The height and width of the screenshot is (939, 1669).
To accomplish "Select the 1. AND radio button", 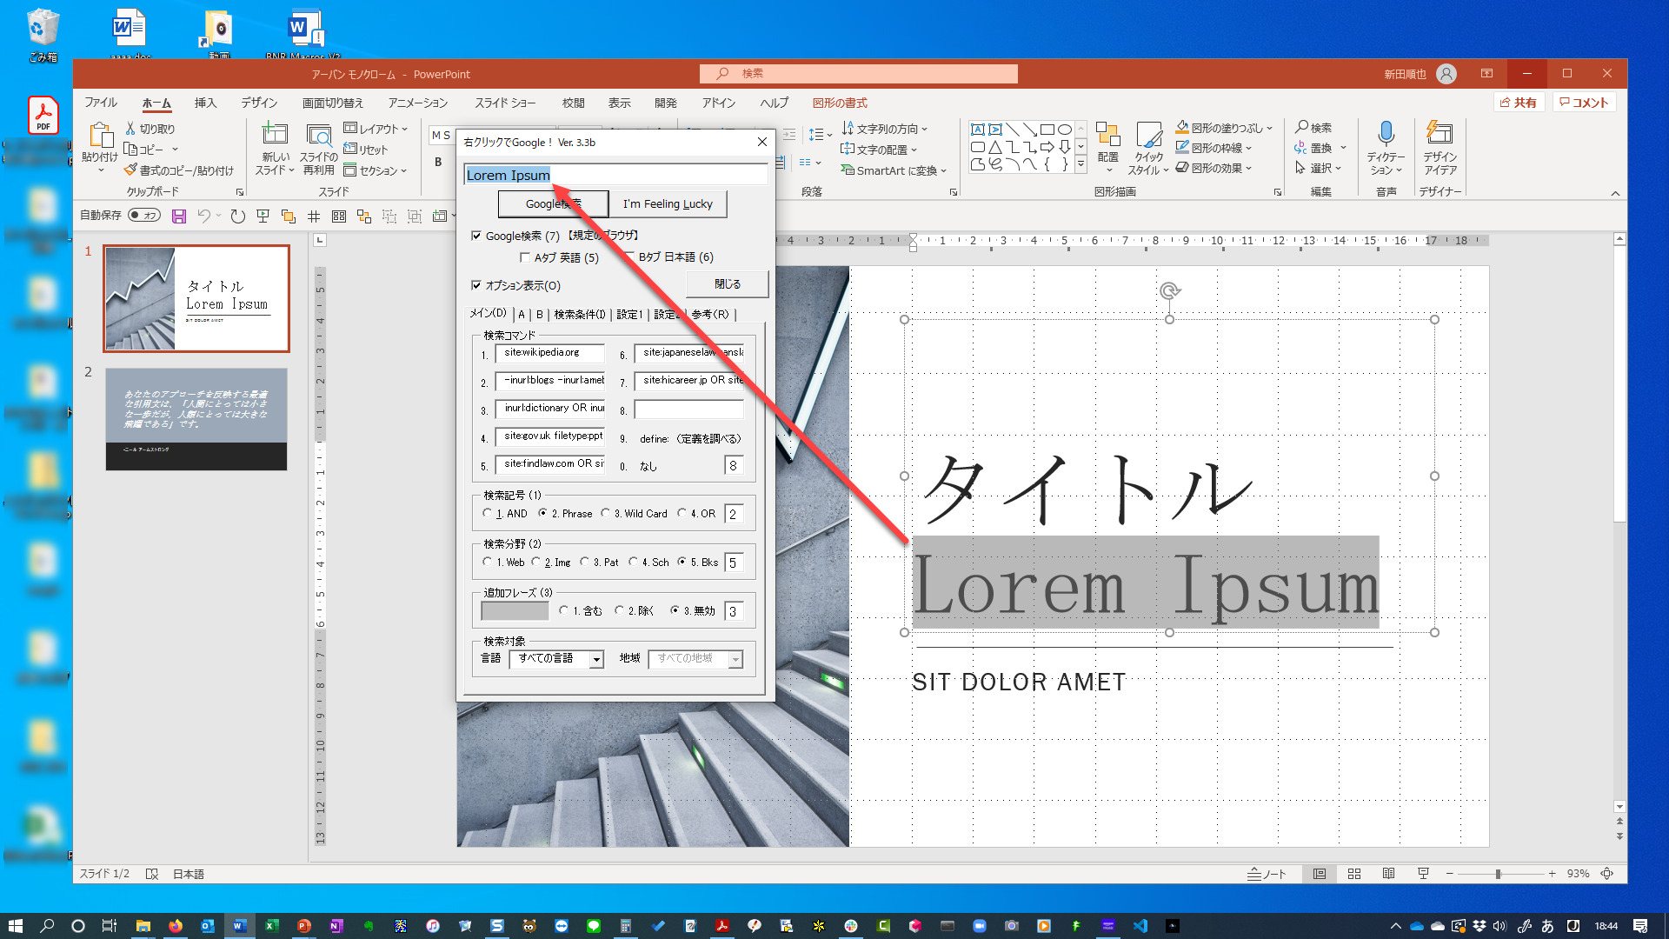I will click(487, 513).
